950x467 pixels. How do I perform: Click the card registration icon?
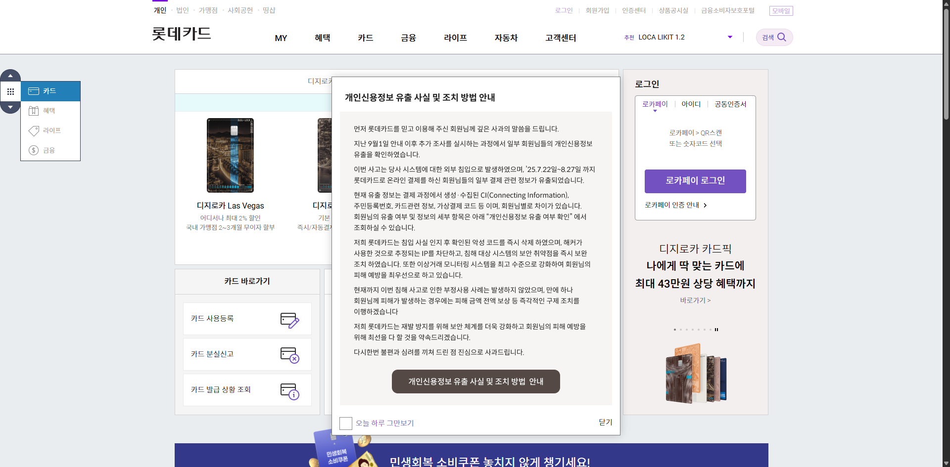click(x=289, y=320)
